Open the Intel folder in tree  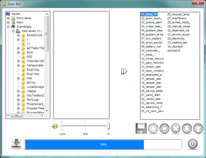[29, 78]
